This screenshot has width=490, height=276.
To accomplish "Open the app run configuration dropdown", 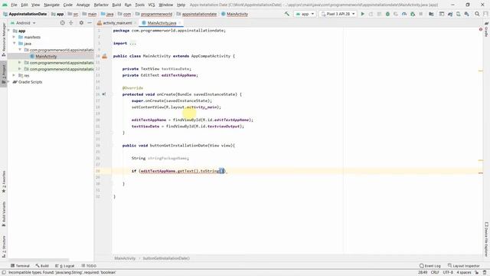I will click(x=305, y=14).
